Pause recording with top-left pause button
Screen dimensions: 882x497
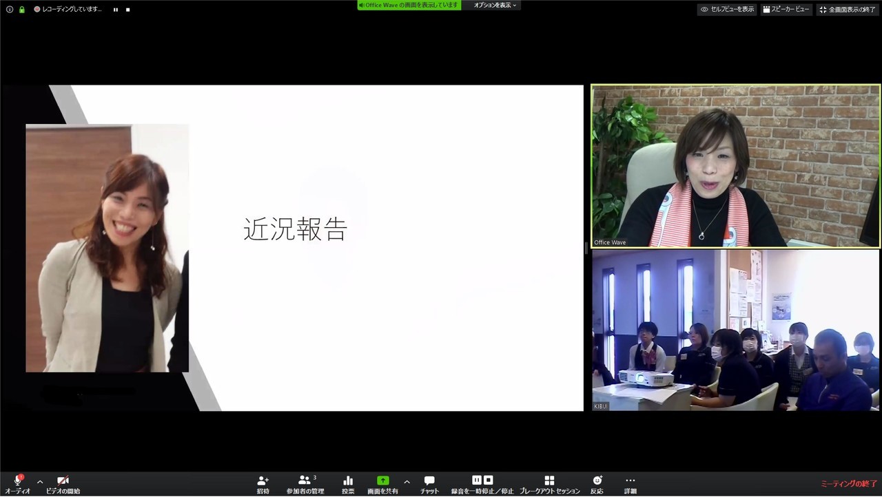click(x=116, y=10)
